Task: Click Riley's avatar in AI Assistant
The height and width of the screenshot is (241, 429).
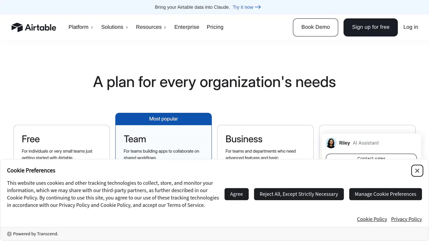Action: [331, 143]
